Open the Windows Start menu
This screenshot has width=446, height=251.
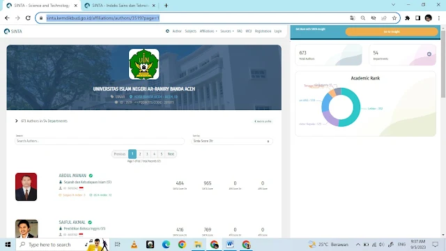(x=8, y=245)
